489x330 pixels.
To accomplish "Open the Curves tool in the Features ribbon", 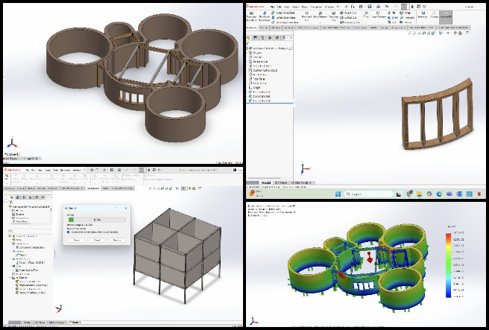I will click(x=434, y=15).
